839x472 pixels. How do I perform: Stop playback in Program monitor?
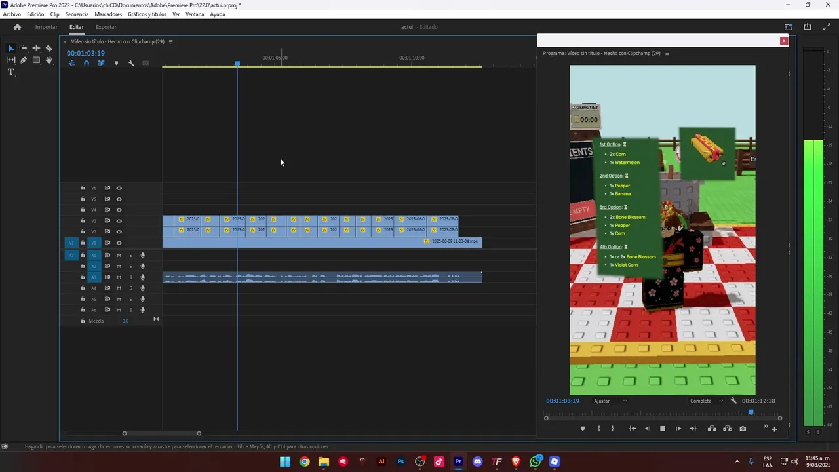pos(663,429)
